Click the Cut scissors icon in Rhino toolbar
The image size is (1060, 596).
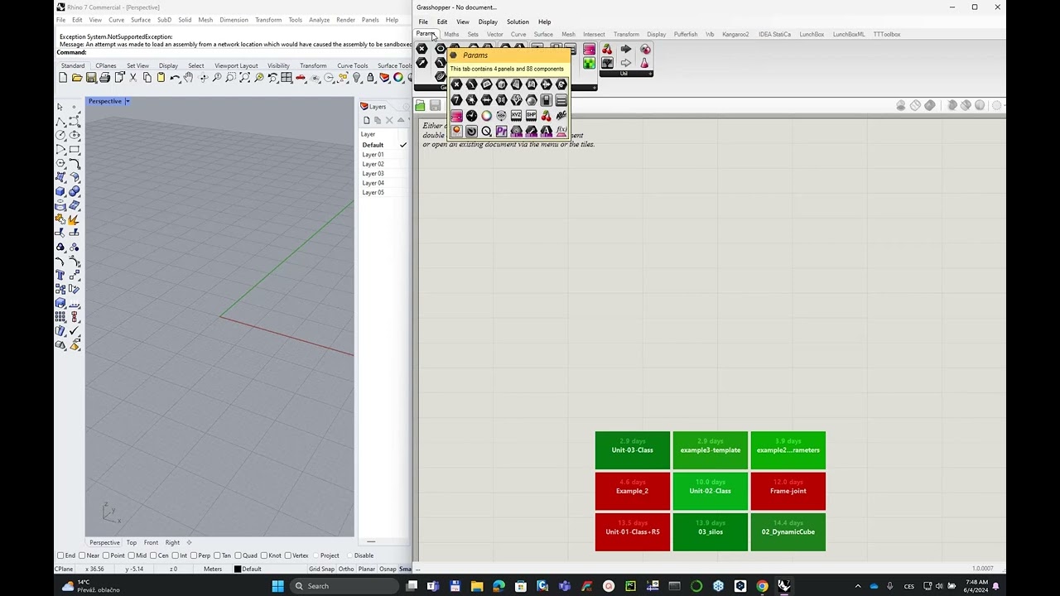point(133,78)
